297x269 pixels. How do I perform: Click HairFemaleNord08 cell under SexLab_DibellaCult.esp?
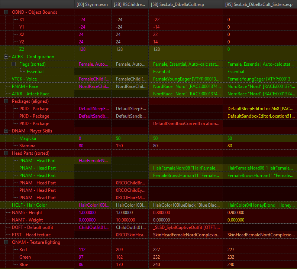[185, 168]
